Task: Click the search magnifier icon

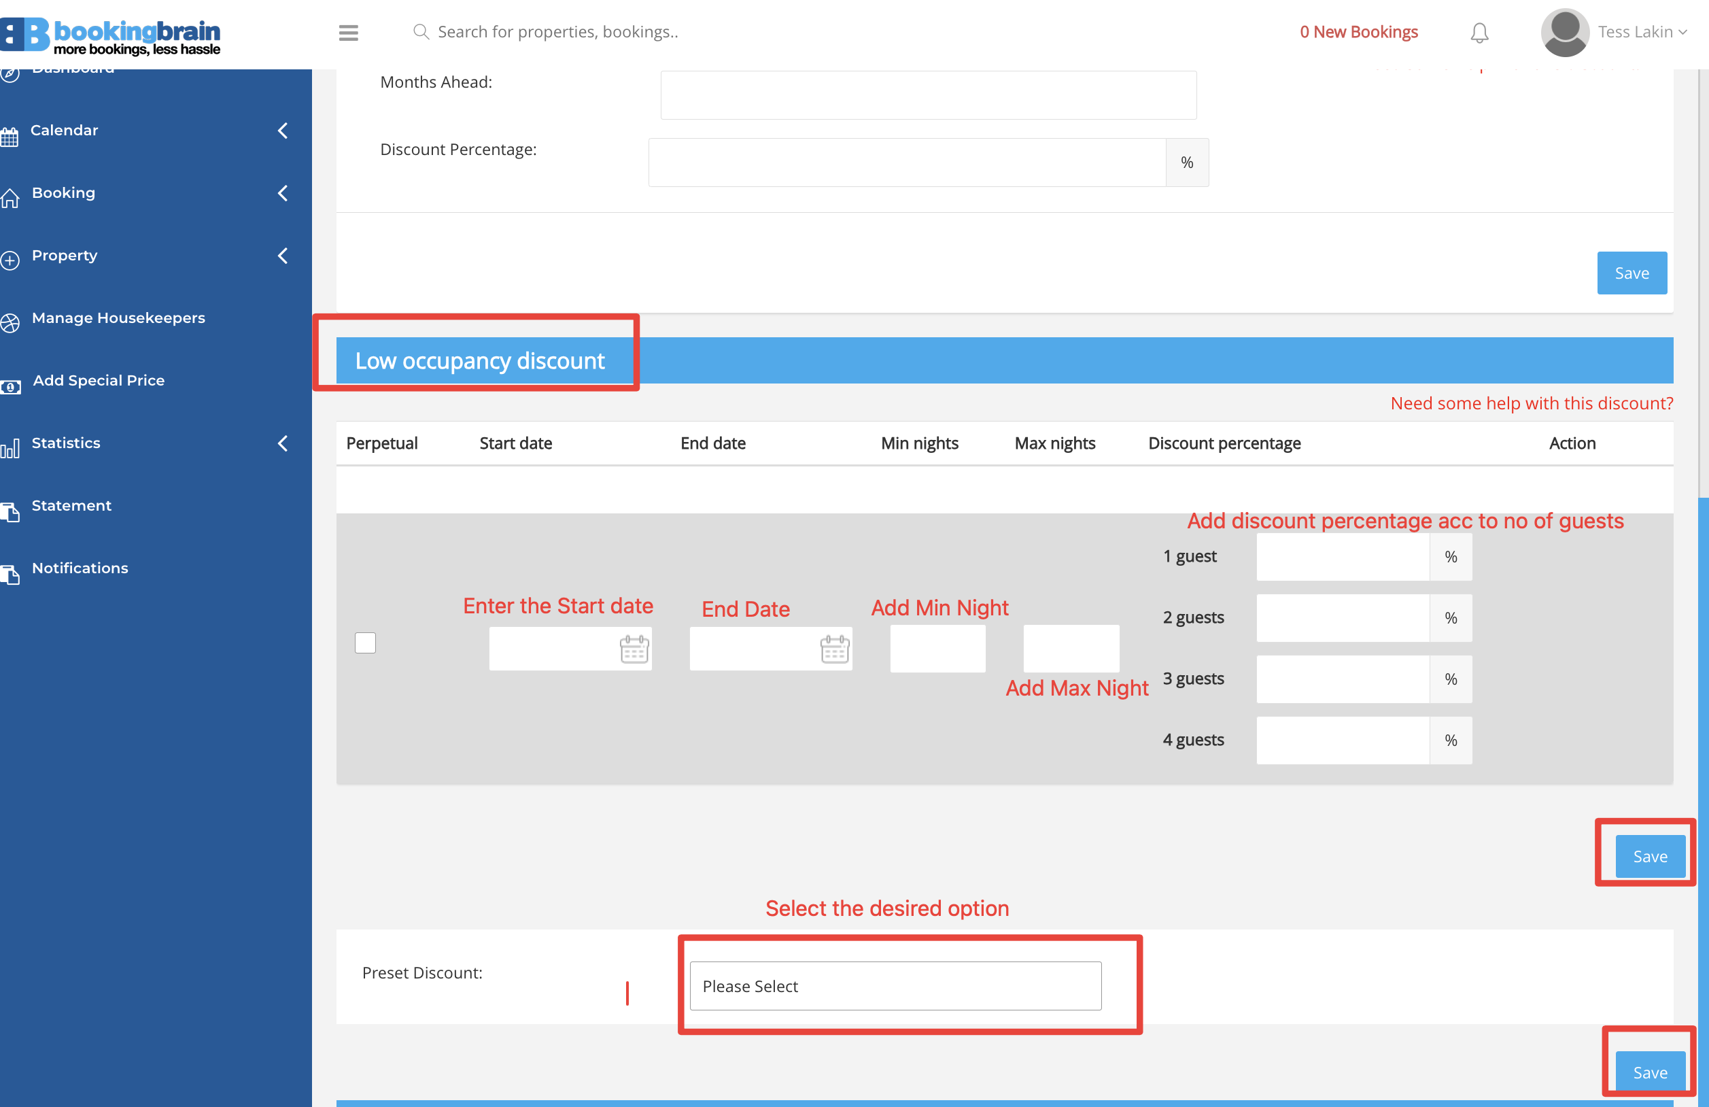Action: coord(421,31)
